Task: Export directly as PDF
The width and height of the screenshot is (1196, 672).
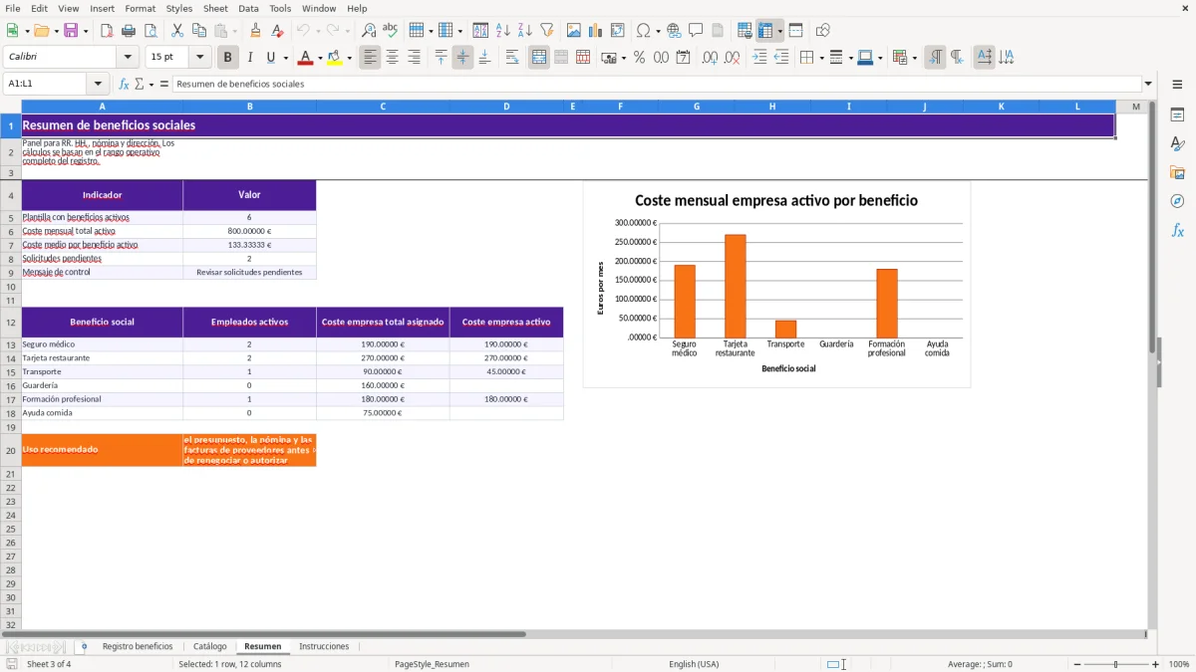Action: click(x=107, y=31)
